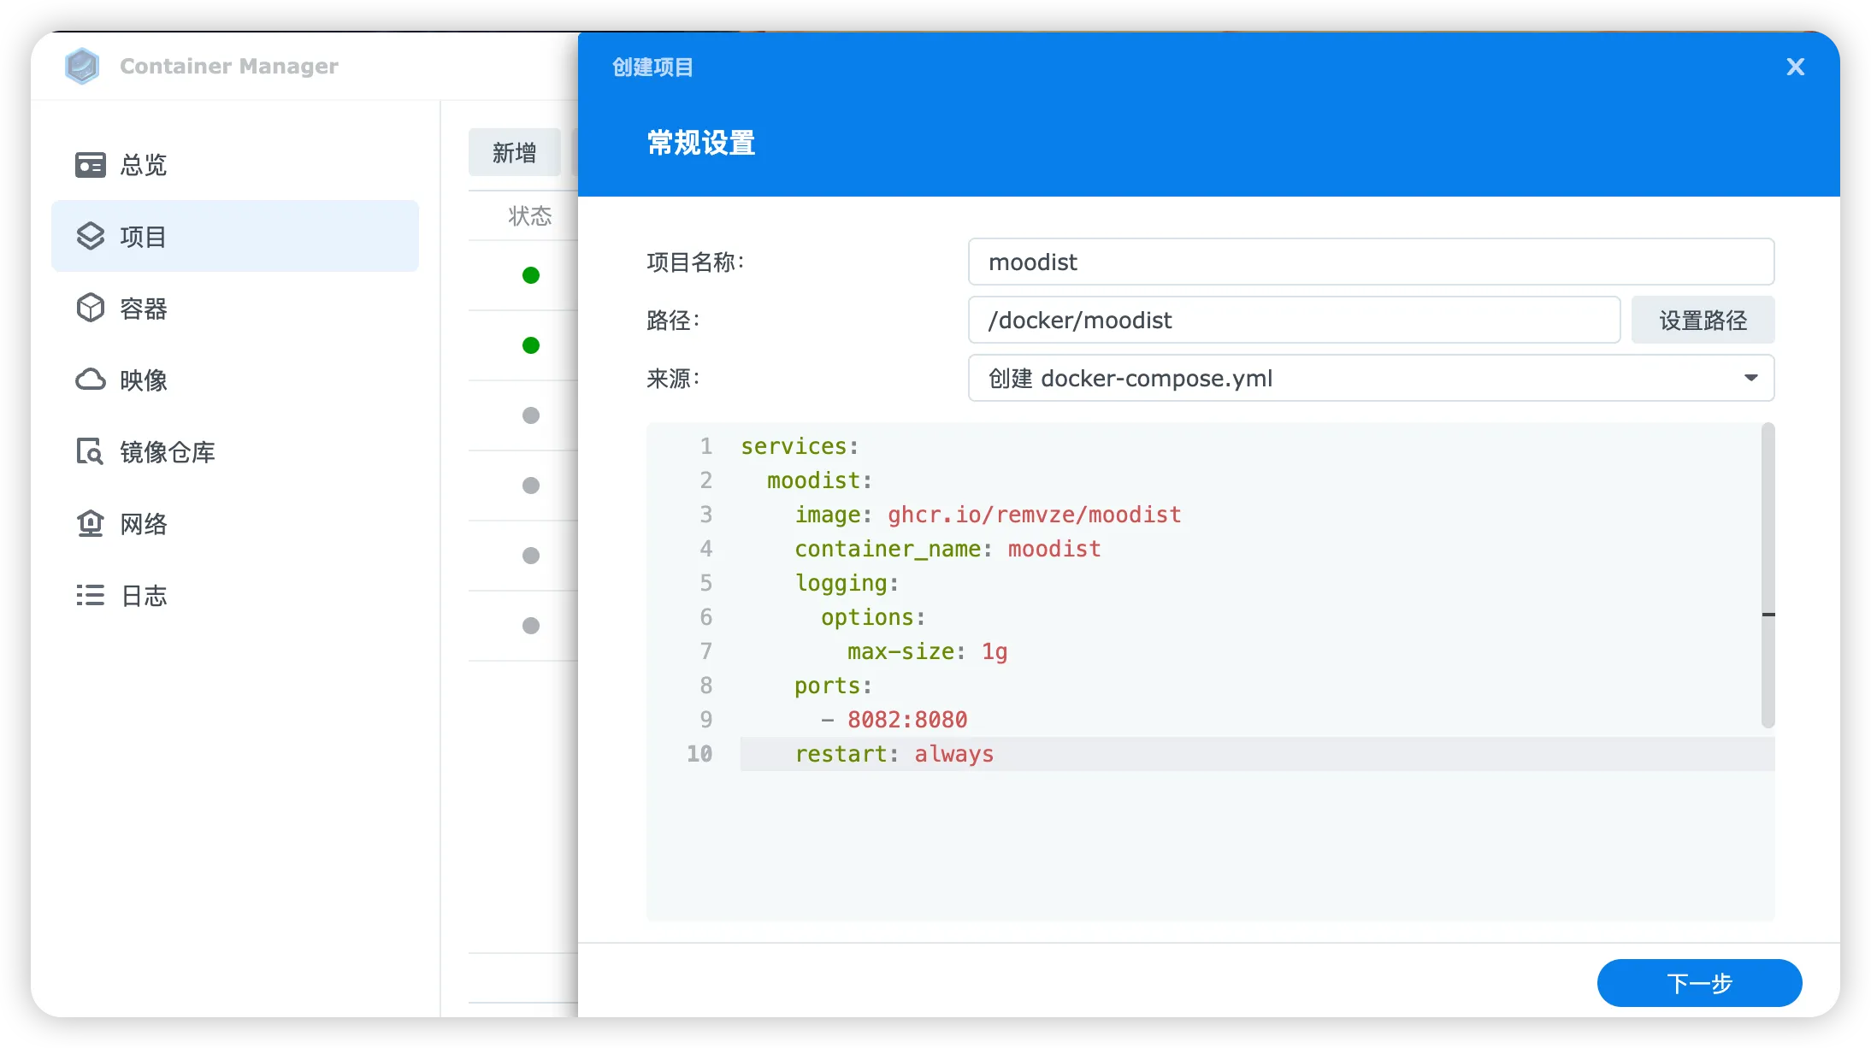Open 镜像仓库 section
The width and height of the screenshot is (1871, 1048).
[235, 451]
